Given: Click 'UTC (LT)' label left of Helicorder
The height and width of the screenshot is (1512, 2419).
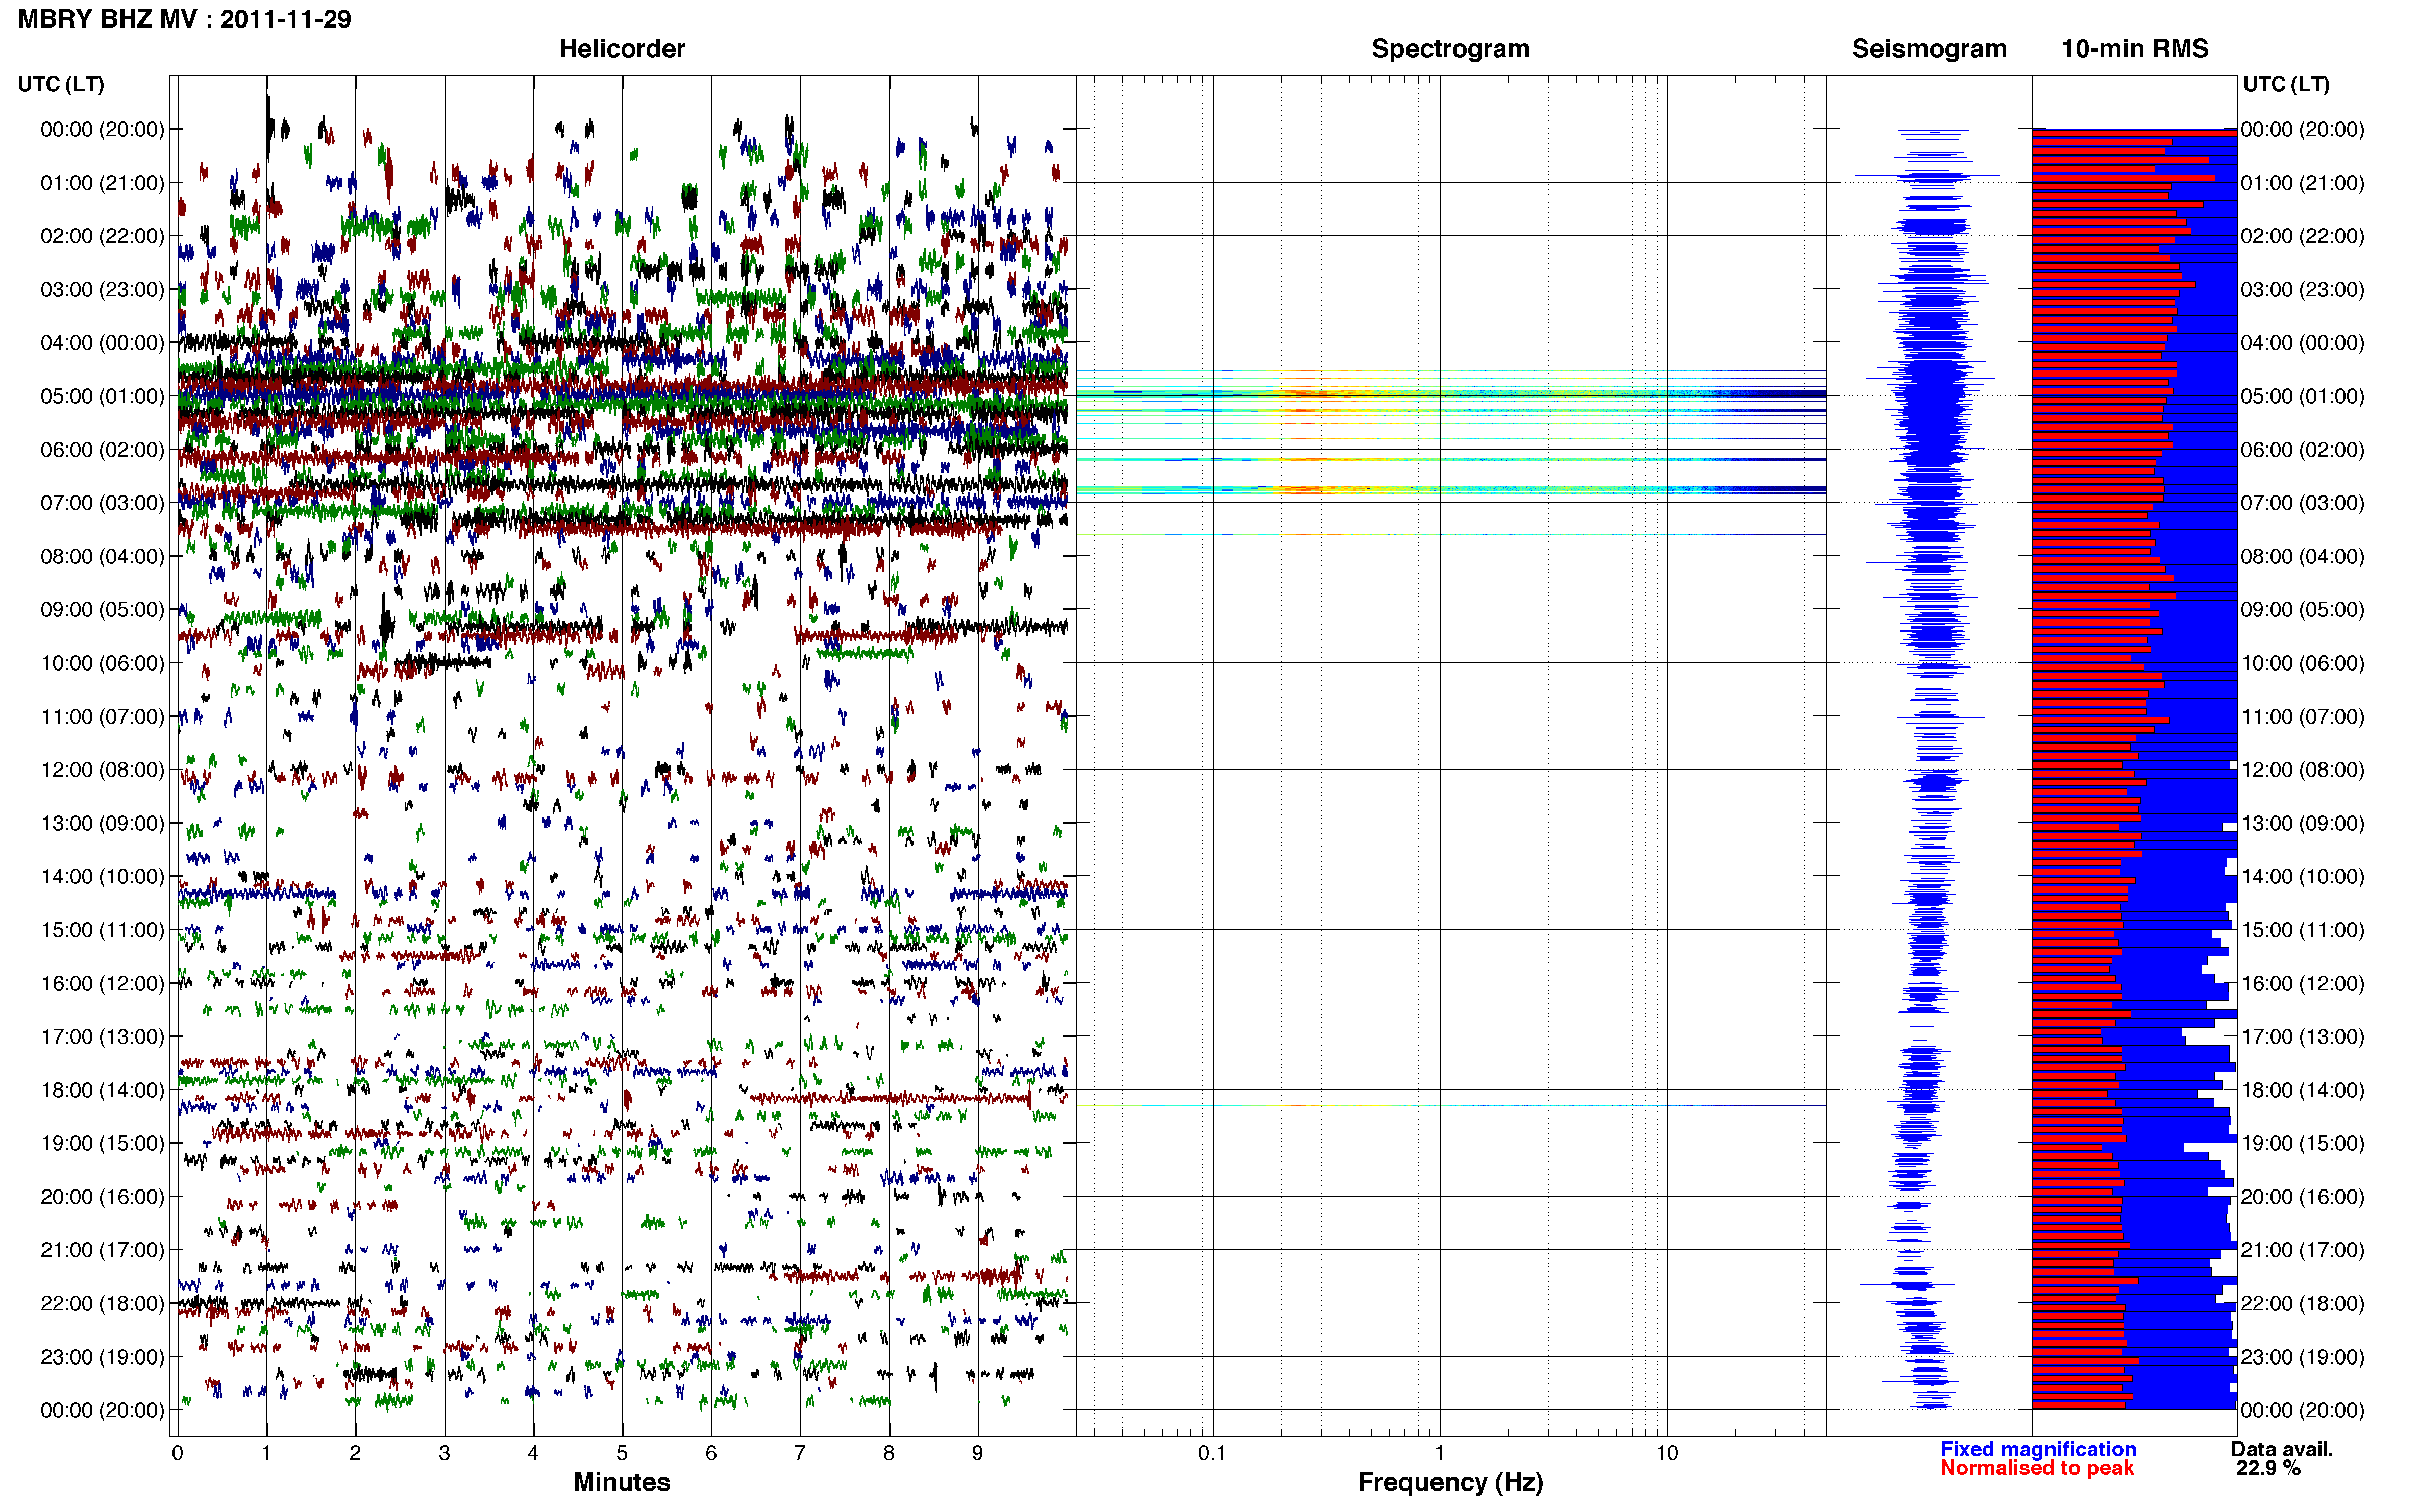Looking at the screenshot, I should point(61,84).
